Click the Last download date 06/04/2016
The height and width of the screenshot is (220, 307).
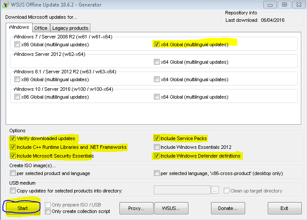pos(273,20)
